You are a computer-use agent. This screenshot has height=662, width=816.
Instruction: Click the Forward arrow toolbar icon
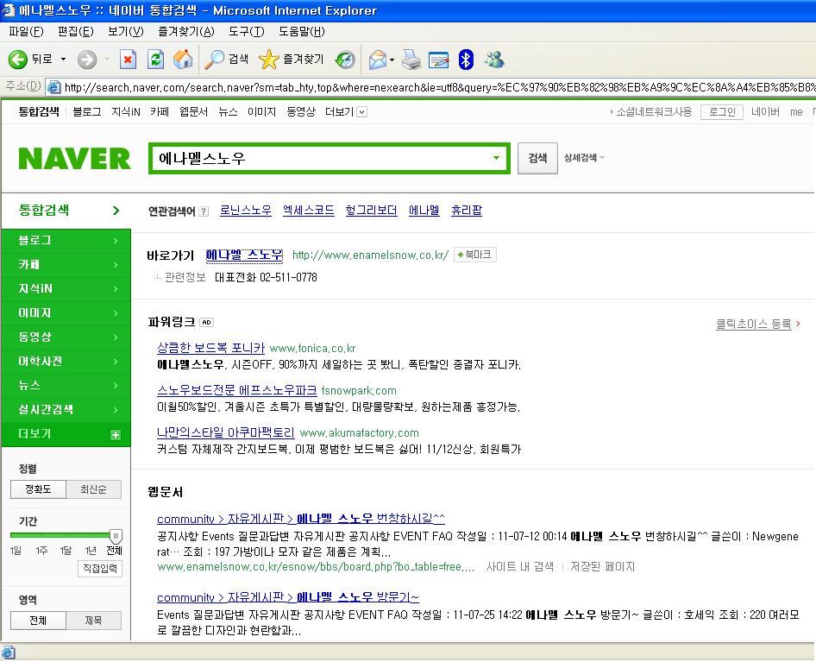(87, 60)
